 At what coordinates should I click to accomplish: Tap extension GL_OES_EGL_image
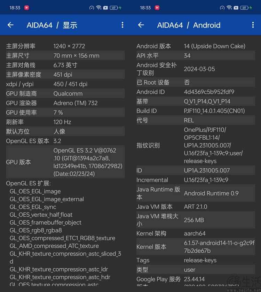(35, 191)
